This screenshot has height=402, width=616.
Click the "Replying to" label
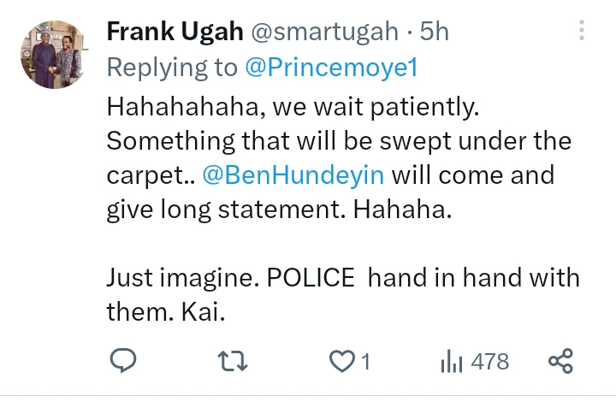[x=173, y=68]
